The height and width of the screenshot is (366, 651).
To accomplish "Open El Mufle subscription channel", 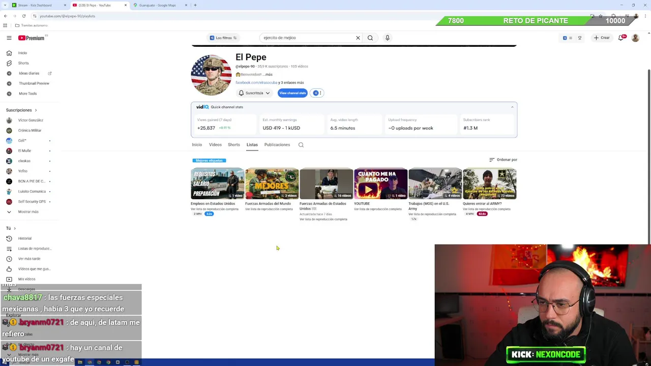I will click(x=24, y=151).
